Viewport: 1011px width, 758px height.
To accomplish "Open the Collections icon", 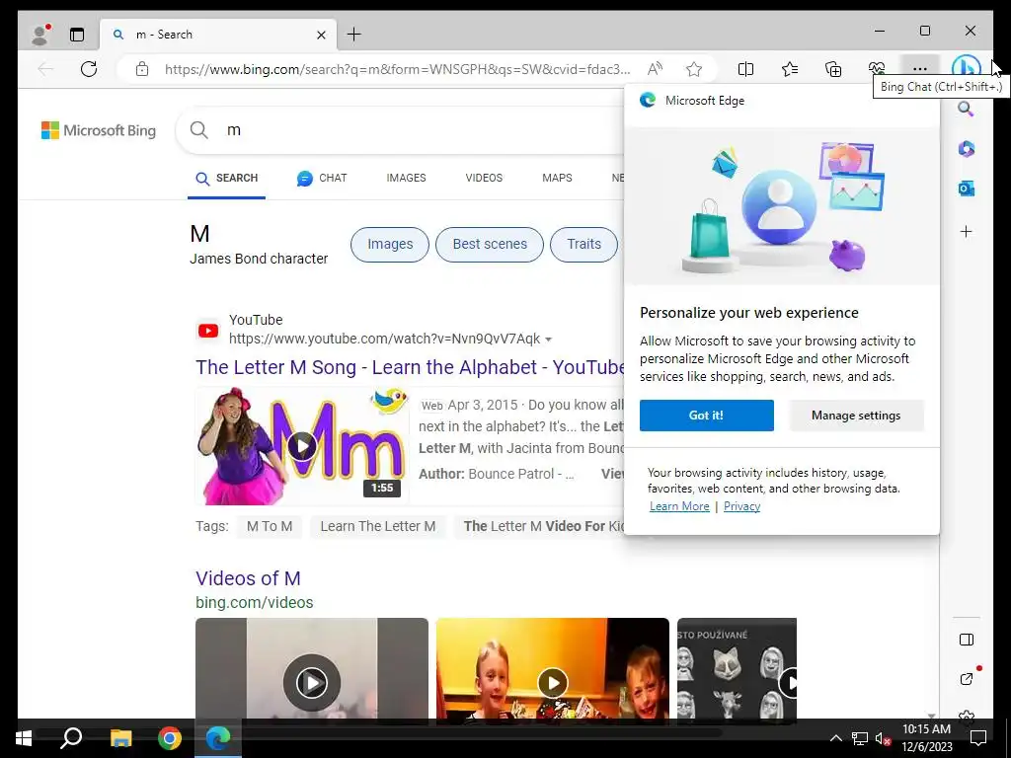I will pos(833,69).
